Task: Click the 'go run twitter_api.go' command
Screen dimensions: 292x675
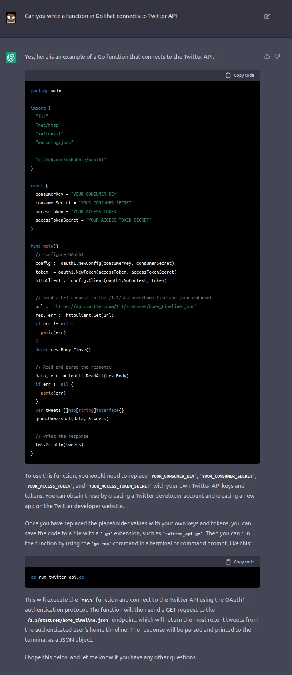Action: point(57,577)
